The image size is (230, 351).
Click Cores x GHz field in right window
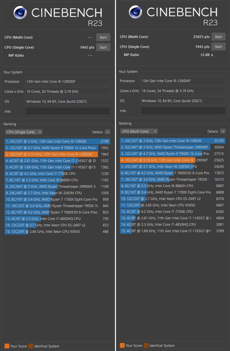(183, 91)
